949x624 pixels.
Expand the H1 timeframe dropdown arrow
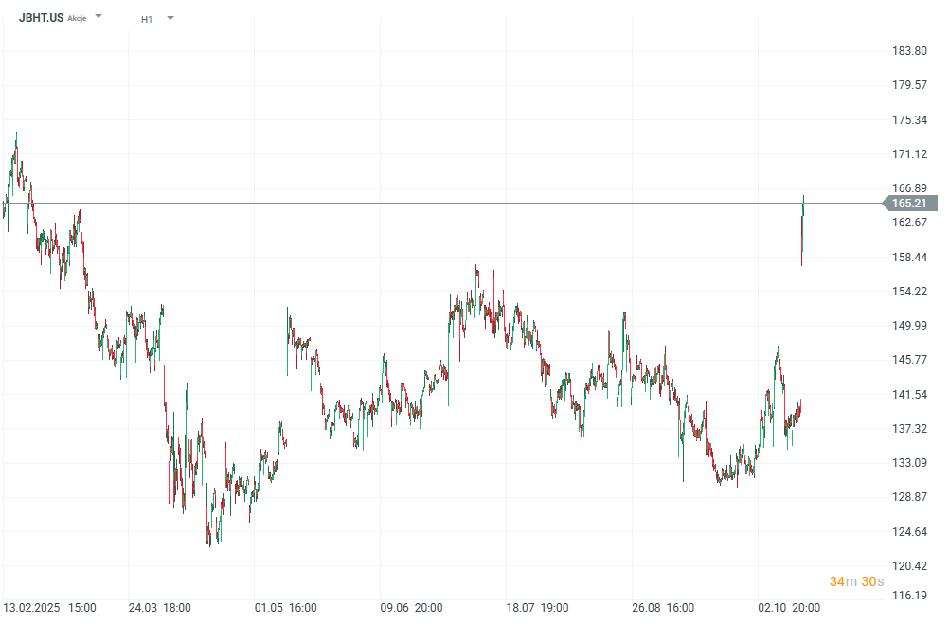click(170, 17)
